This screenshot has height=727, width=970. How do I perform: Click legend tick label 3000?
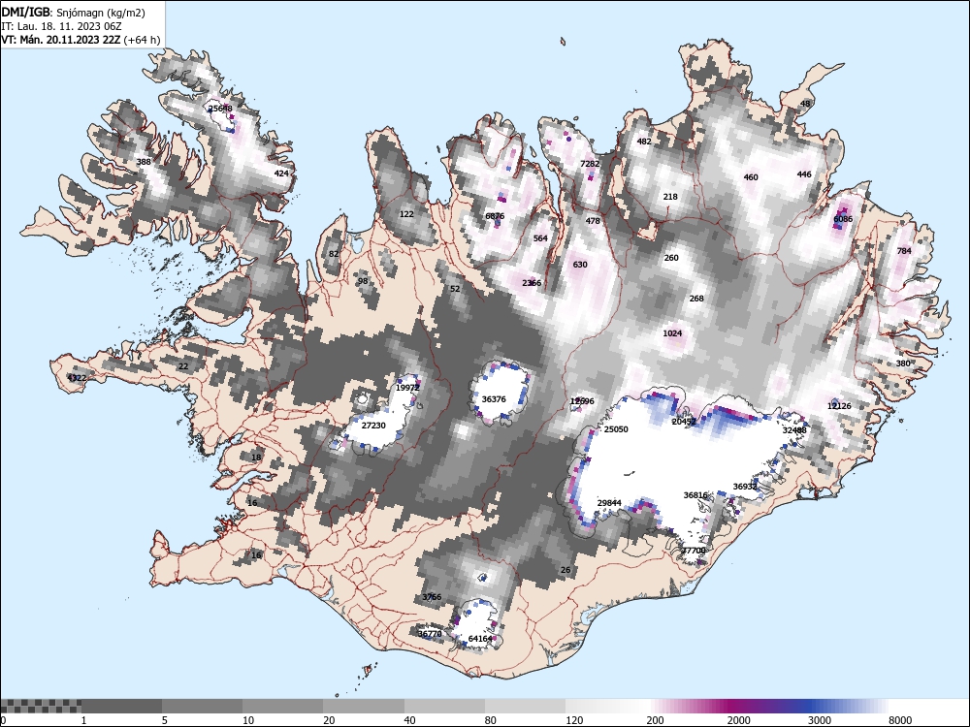pos(819,720)
